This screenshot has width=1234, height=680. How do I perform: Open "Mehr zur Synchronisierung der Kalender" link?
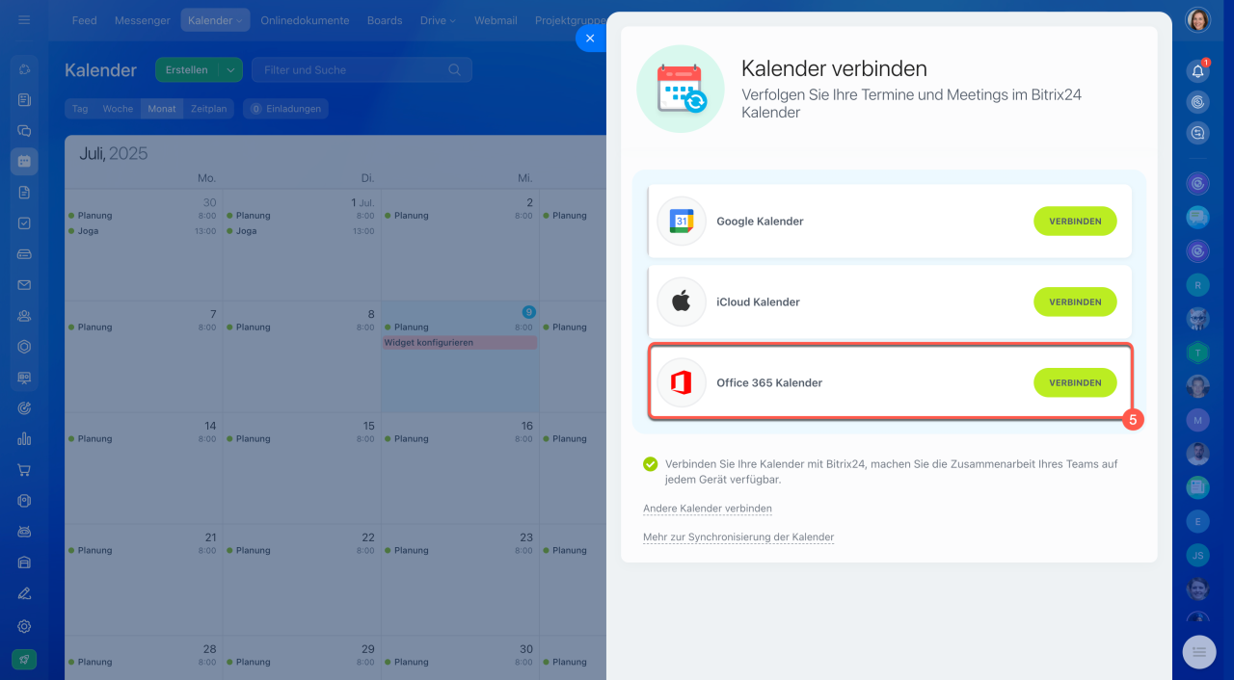[738, 537]
